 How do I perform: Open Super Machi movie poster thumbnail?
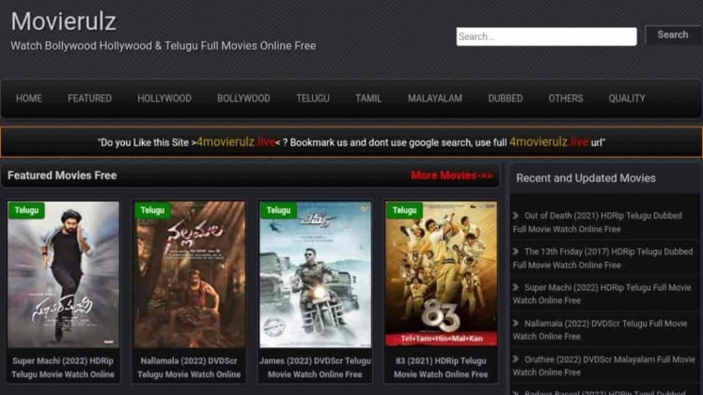64,277
